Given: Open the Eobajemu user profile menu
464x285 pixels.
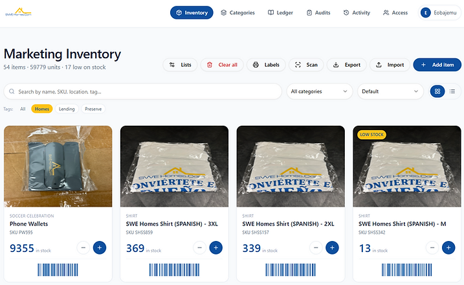Looking at the screenshot, I should [x=439, y=13].
